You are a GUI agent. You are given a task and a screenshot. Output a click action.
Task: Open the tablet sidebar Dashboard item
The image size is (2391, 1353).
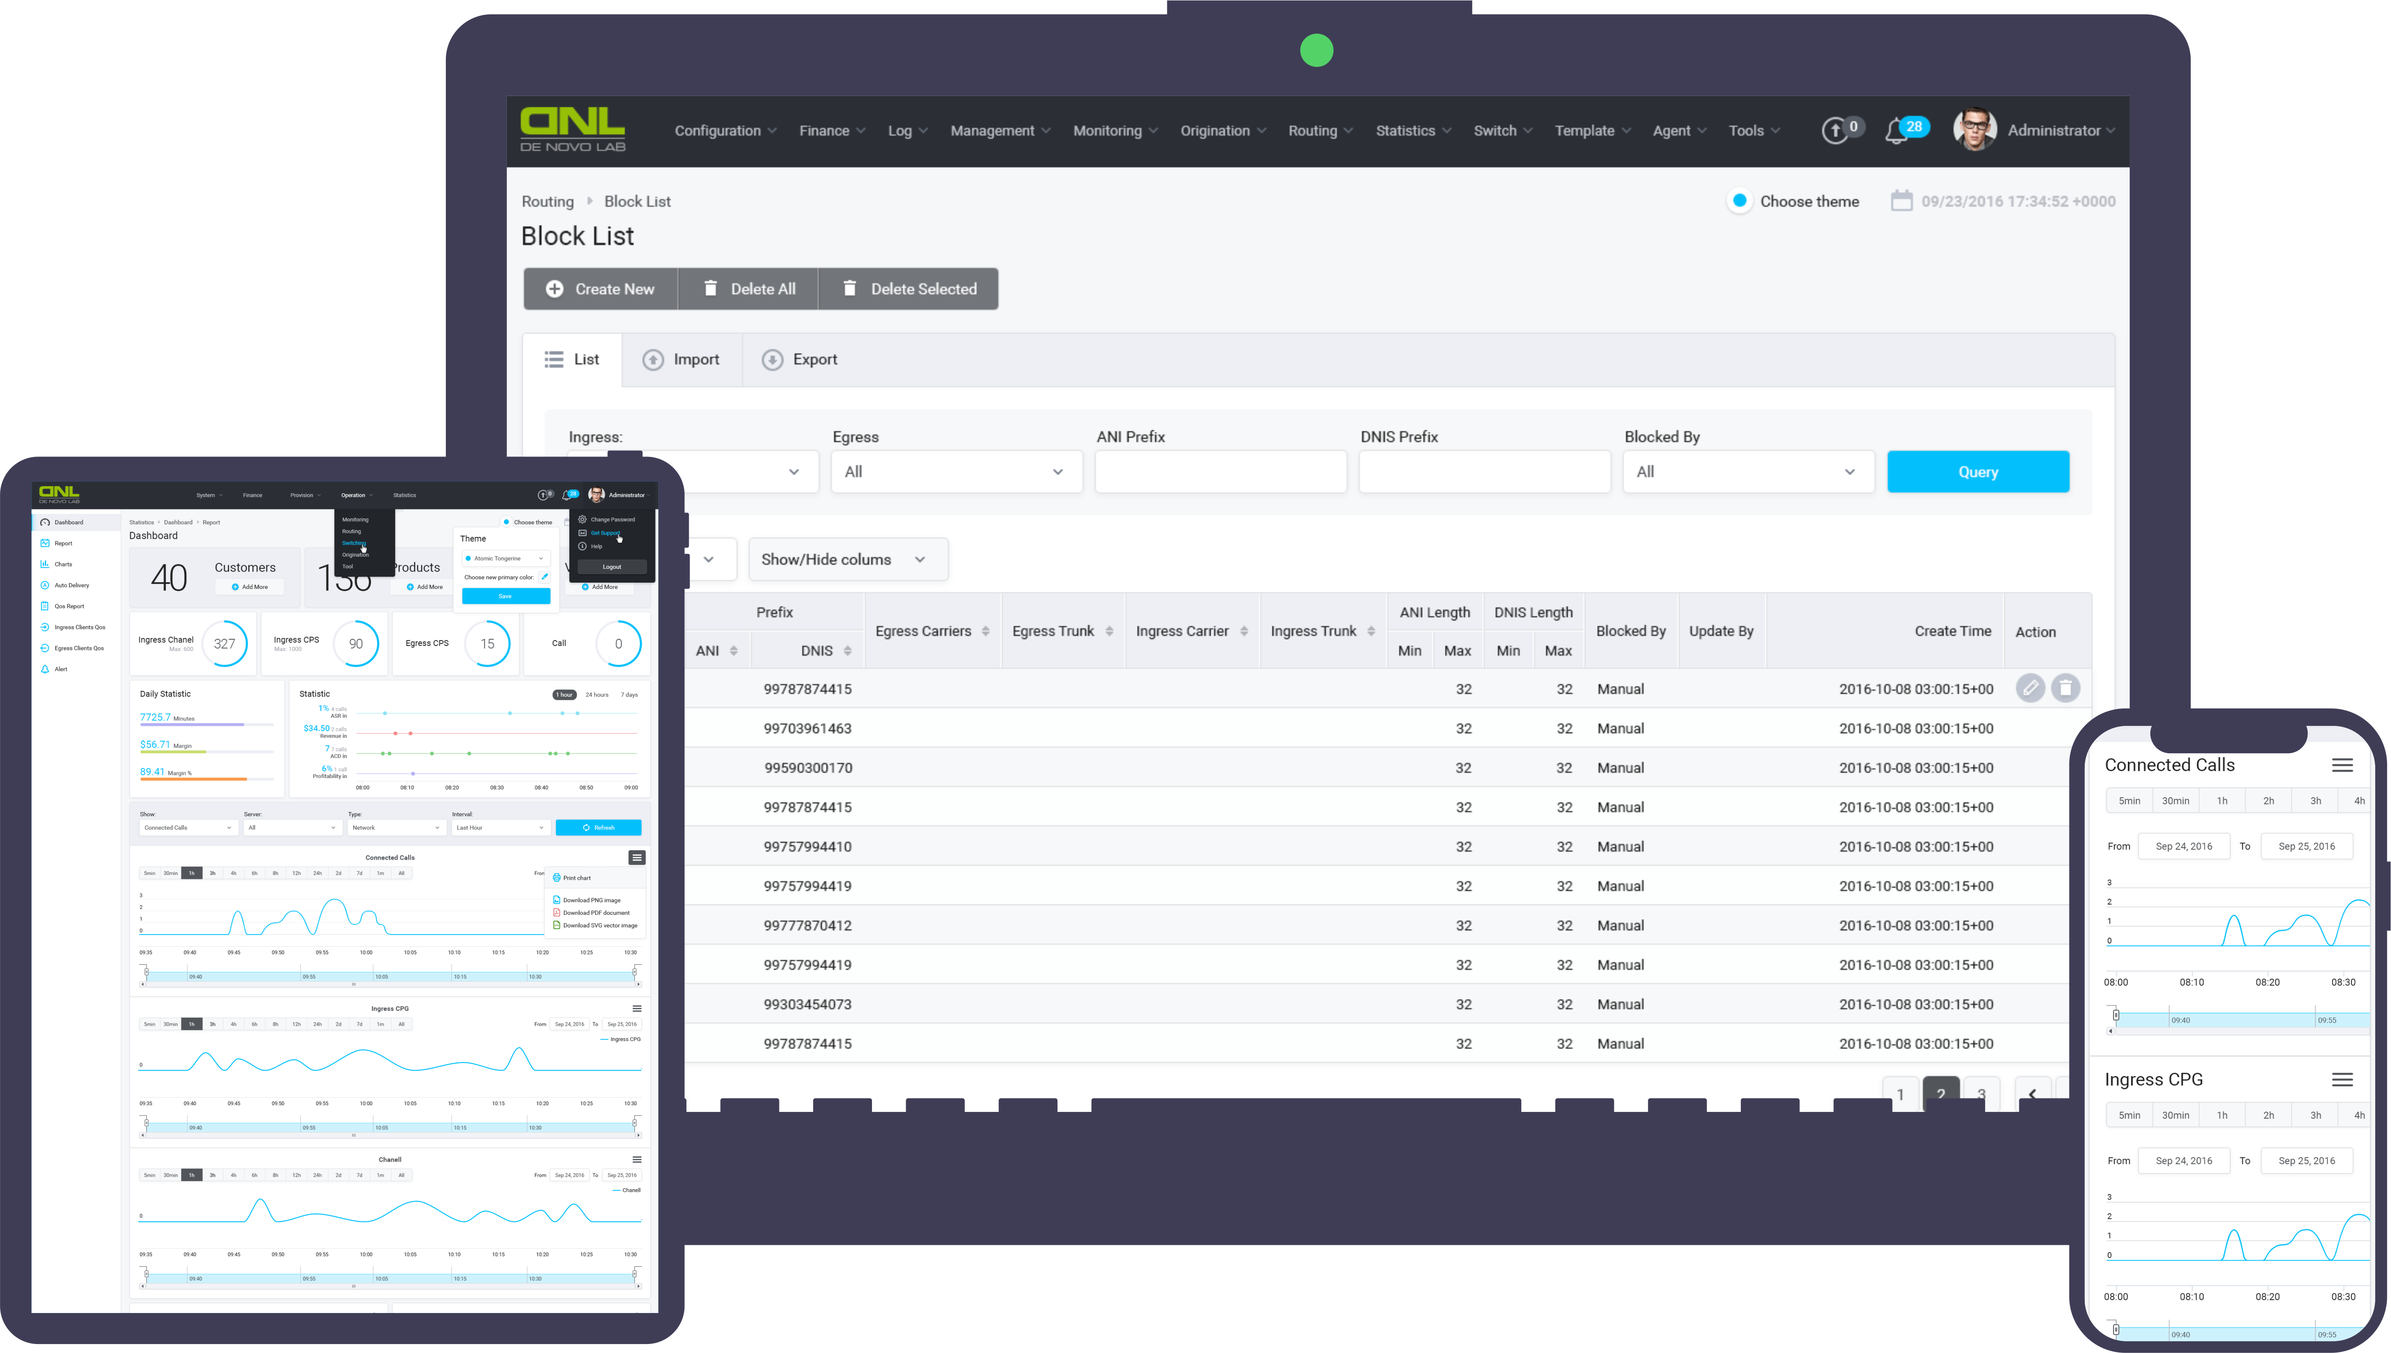(75, 522)
